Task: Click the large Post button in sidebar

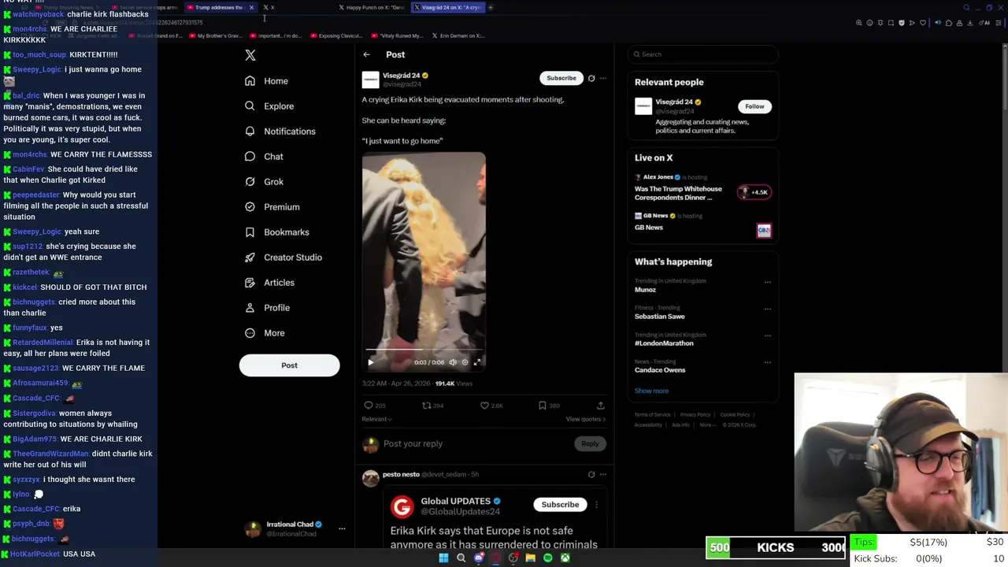Action: pyautogui.click(x=289, y=365)
